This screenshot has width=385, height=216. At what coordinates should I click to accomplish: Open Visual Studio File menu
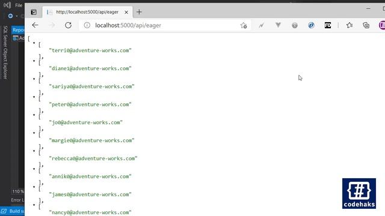(19, 5)
